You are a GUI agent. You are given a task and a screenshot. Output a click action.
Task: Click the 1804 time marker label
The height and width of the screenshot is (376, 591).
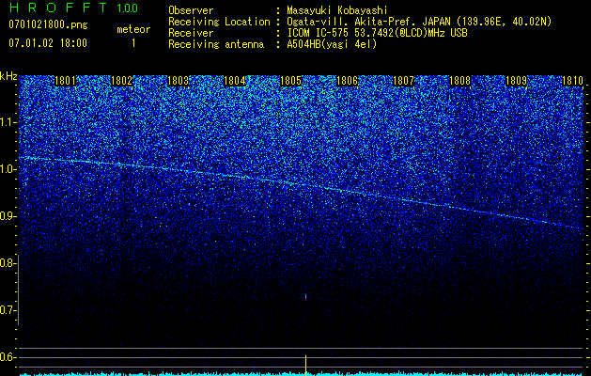(x=235, y=81)
